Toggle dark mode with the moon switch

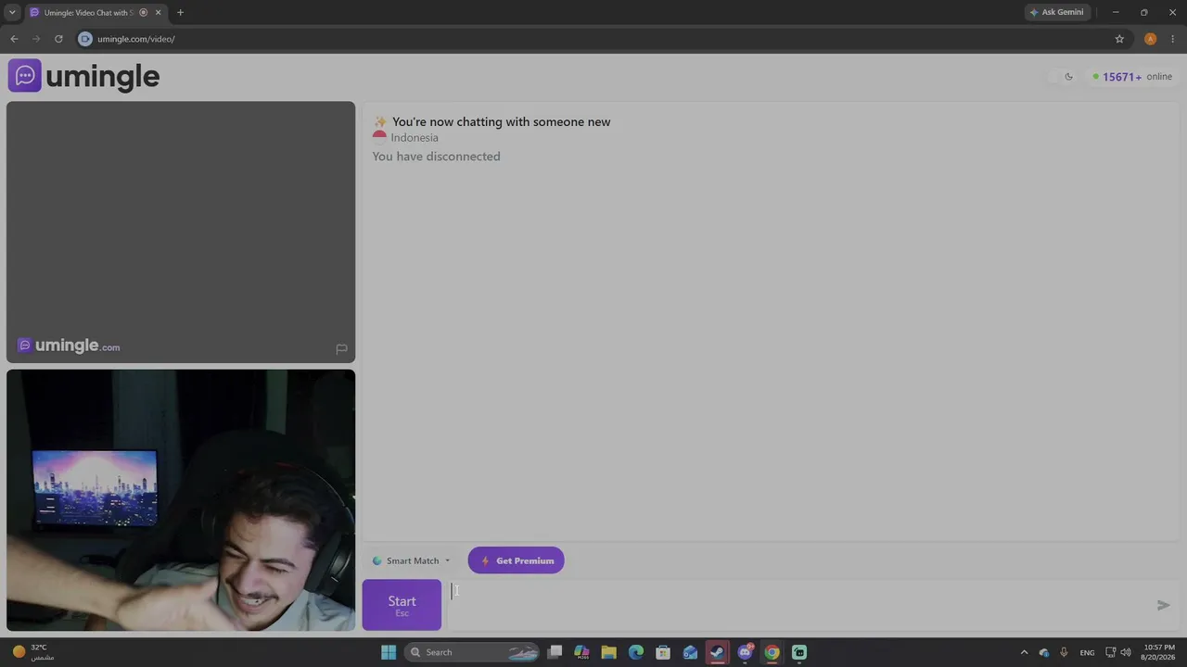tap(1063, 77)
